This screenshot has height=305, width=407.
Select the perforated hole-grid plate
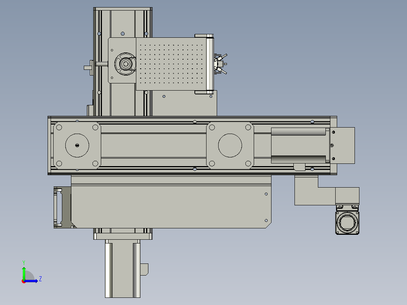pos(171,64)
